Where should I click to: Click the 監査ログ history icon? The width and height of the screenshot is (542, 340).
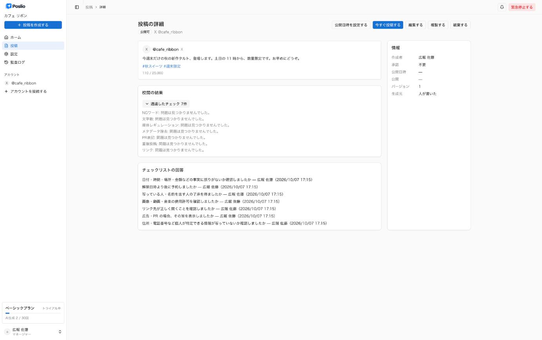(x=6, y=62)
